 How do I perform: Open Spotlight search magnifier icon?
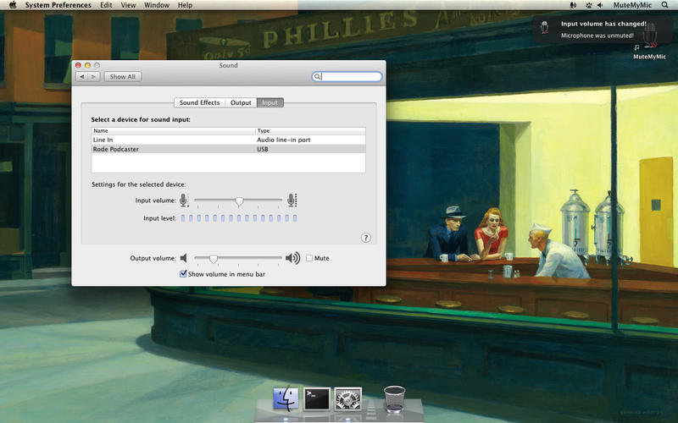click(666, 5)
